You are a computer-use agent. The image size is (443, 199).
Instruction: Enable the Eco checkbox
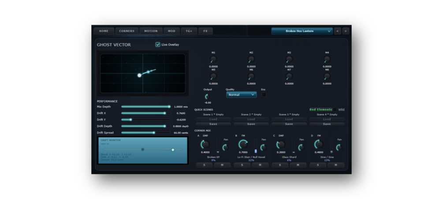[x=264, y=95]
